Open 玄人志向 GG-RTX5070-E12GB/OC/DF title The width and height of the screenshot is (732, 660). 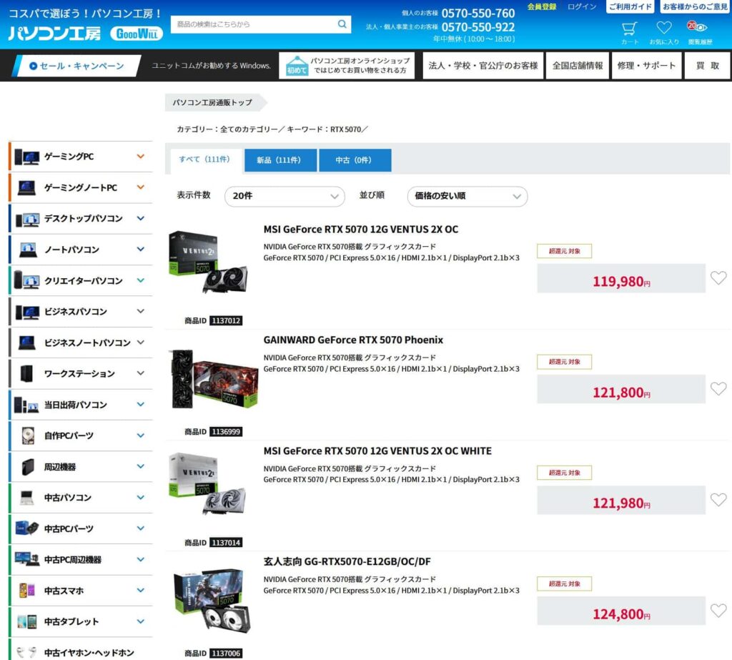[347, 561]
